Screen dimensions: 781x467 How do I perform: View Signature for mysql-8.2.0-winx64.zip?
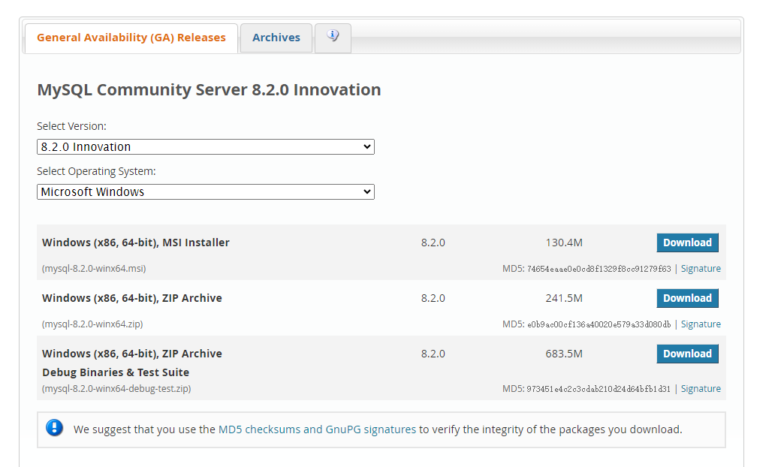click(x=700, y=324)
